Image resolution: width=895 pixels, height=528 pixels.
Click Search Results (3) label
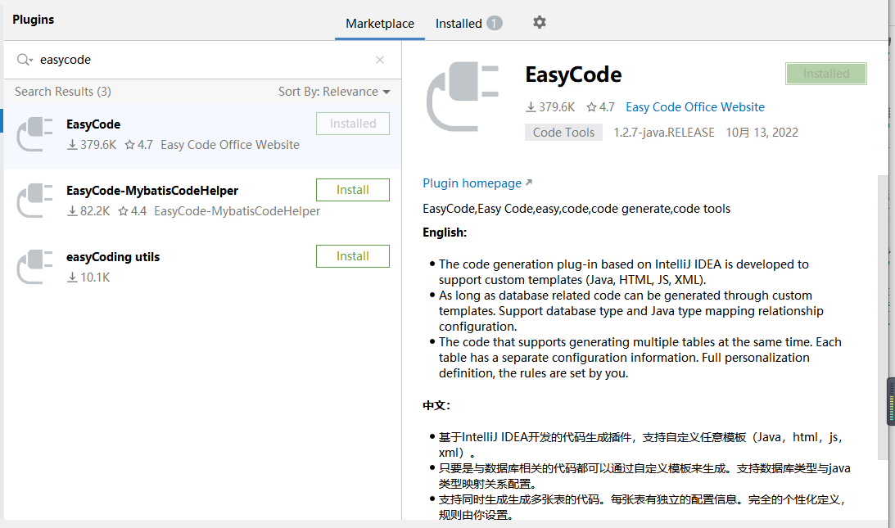tap(63, 92)
